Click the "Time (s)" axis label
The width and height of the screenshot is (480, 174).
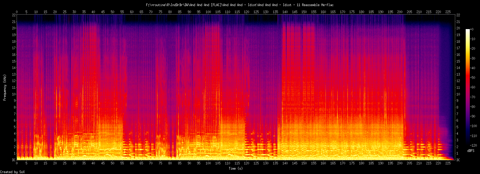[x=236, y=168]
